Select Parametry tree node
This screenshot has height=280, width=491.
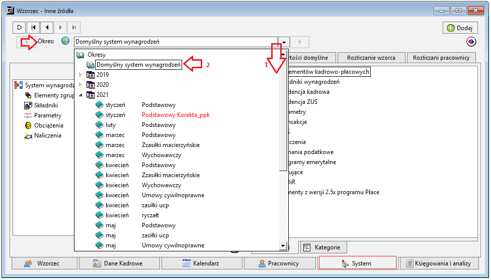48,115
